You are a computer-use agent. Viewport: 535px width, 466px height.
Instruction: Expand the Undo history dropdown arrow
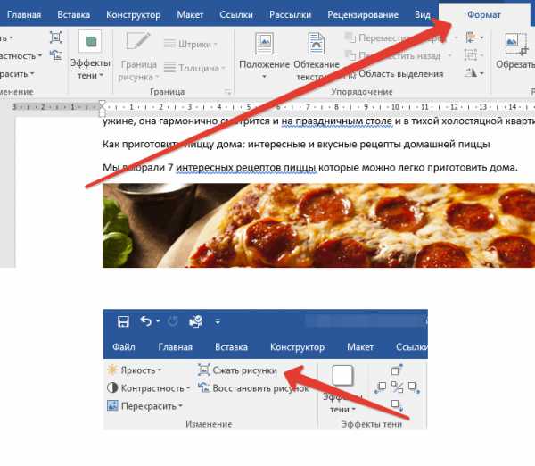tap(158, 321)
